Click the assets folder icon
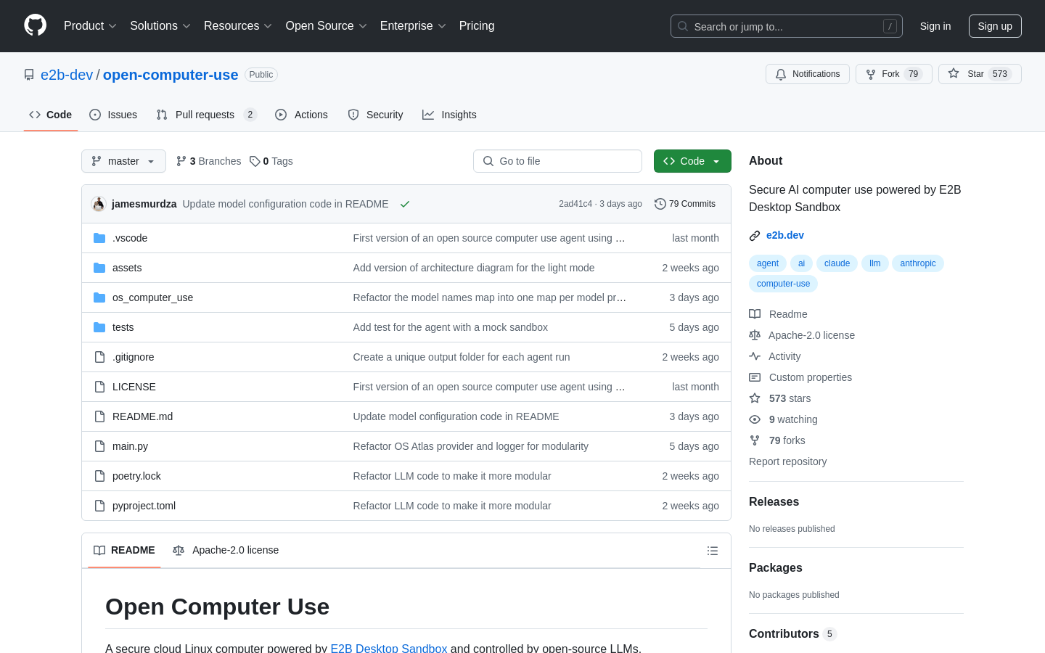The height and width of the screenshot is (653, 1045). coord(99,268)
